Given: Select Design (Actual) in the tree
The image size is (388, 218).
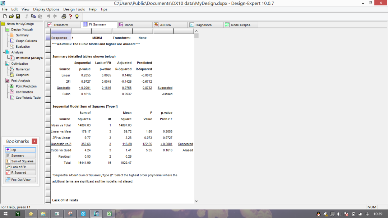Looking at the screenshot, I should 22,29.
